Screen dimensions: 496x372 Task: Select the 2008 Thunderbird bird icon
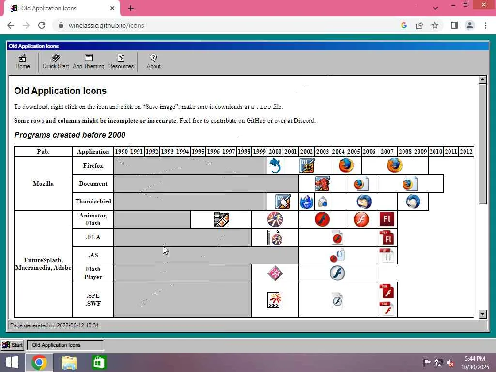[413, 202]
